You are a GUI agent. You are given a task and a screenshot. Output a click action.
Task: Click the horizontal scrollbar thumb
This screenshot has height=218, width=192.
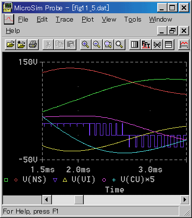[79, 200]
